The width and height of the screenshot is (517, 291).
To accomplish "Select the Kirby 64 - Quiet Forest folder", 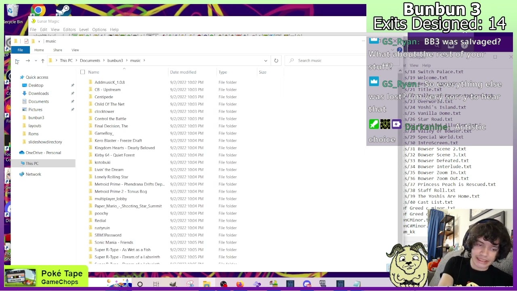I will point(114,155).
